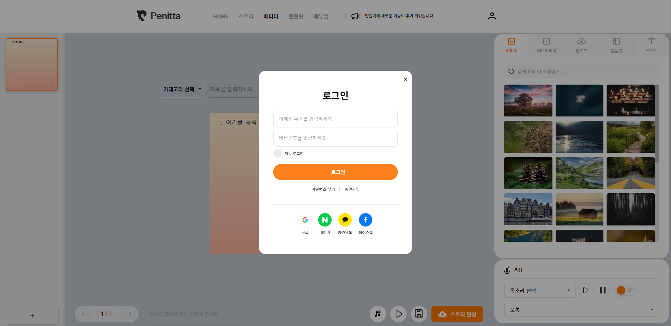
Task: Toggle the voice OFF switch
Action: (x=626, y=290)
